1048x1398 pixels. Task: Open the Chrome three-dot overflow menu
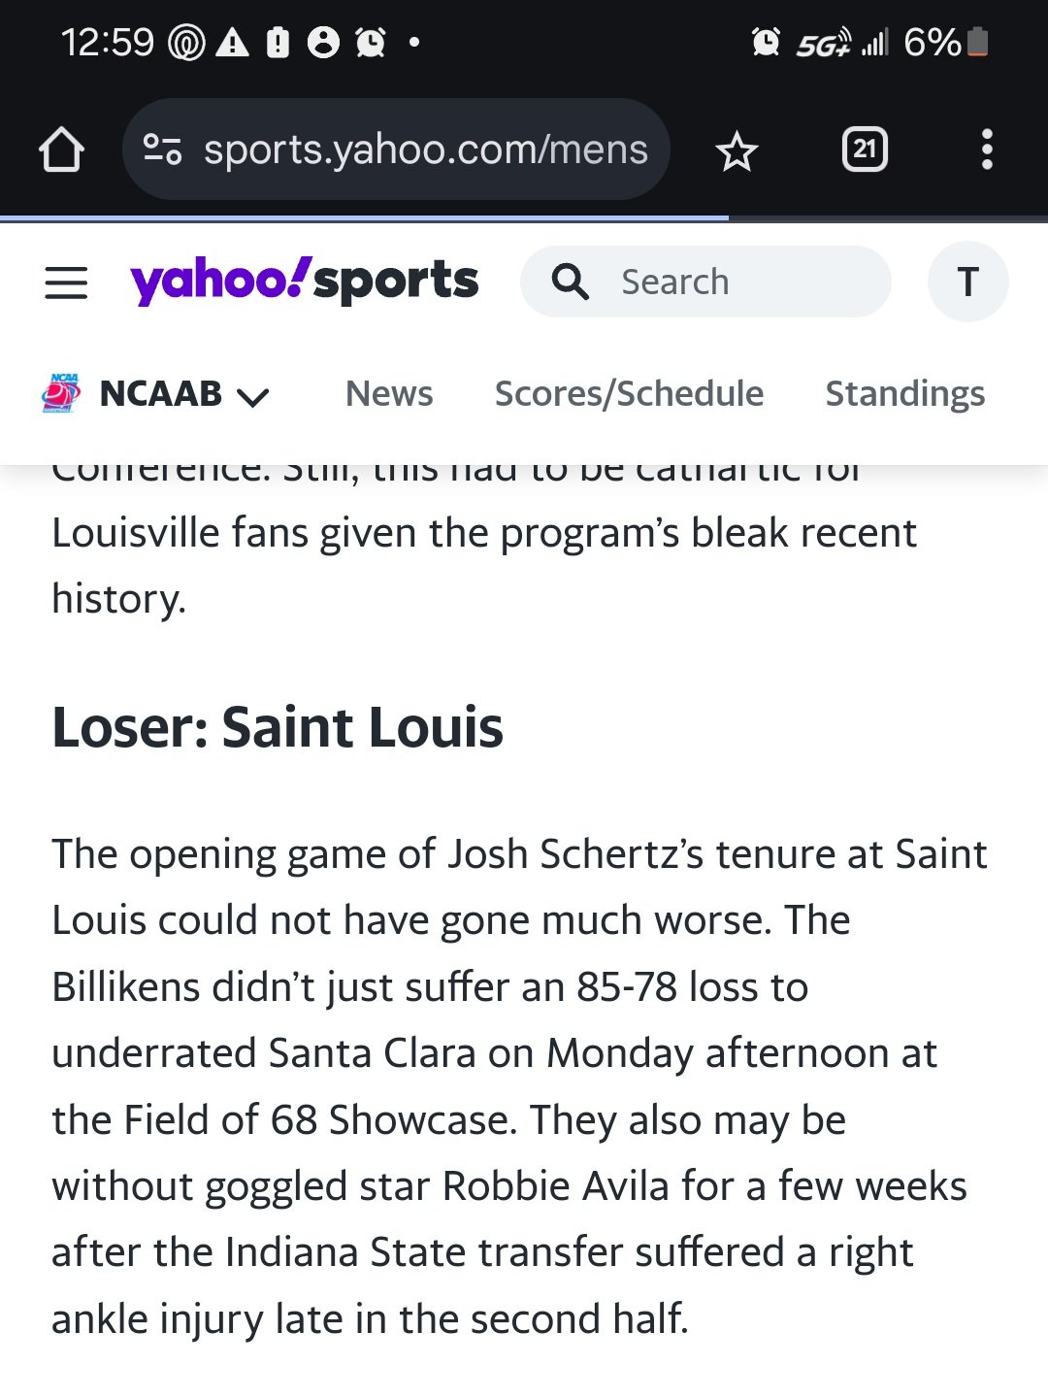point(987,150)
